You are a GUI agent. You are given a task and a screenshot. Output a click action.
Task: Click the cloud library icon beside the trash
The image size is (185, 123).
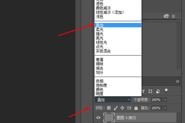point(166,16)
